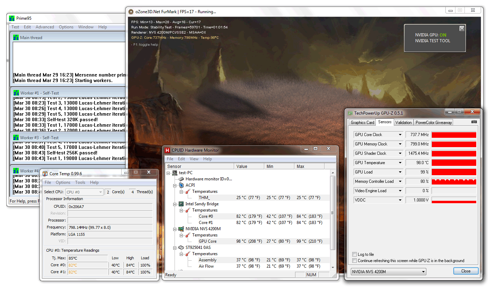Click the camera screenshot icon in GPU-Z
Screen dimensions: 488x287
474,122
